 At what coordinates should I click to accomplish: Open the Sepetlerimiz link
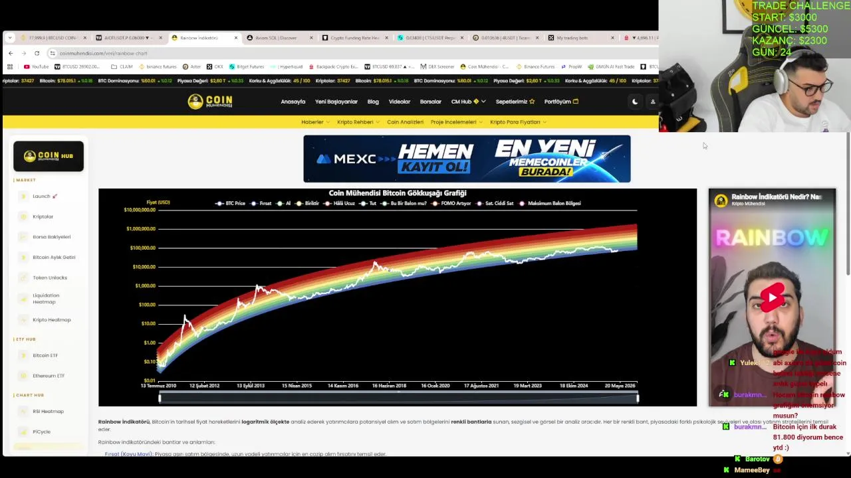tap(515, 102)
